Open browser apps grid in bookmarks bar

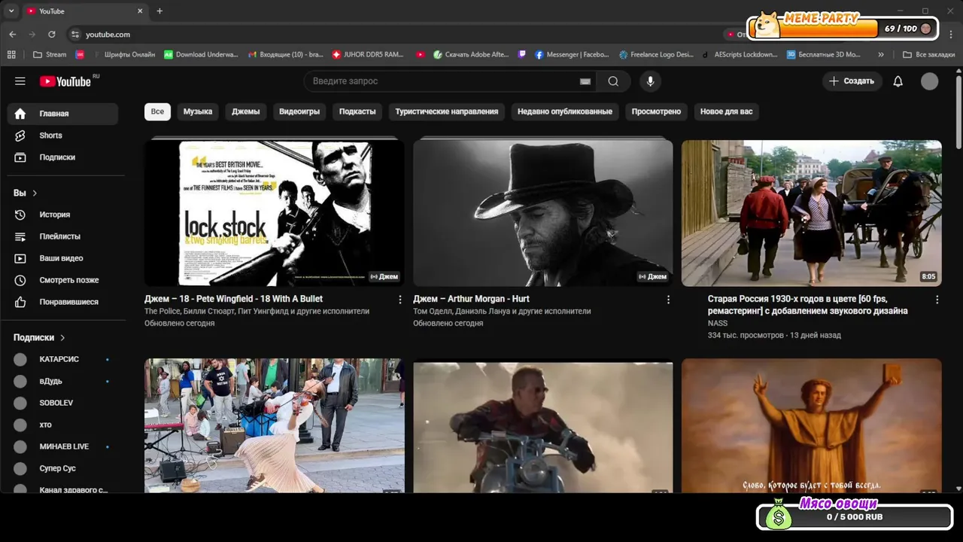tap(11, 54)
